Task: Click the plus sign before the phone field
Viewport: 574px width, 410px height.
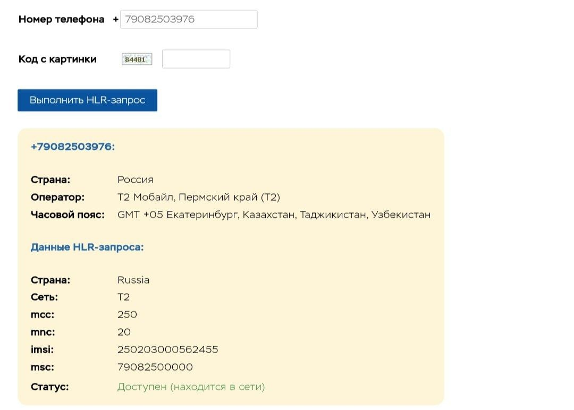Action: pyautogui.click(x=115, y=19)
